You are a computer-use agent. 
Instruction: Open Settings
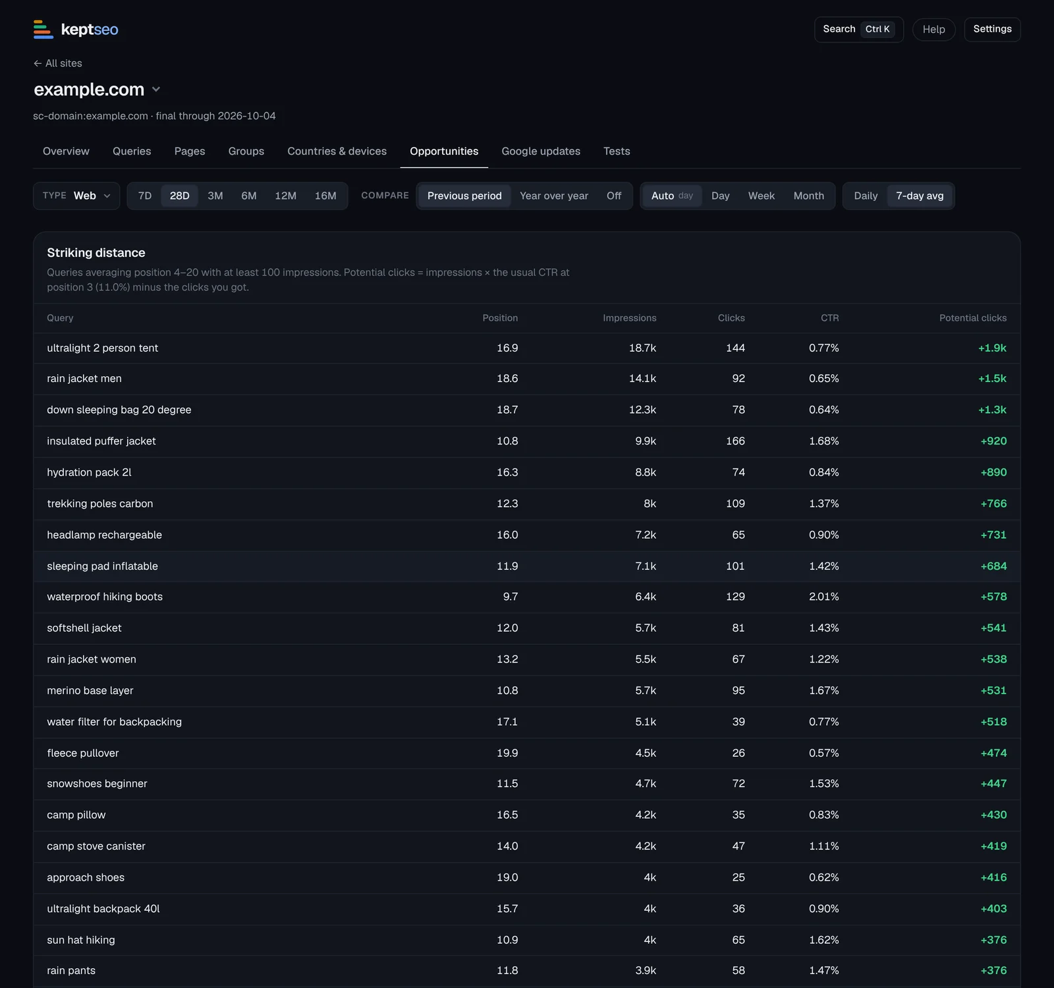pos(992,30)
